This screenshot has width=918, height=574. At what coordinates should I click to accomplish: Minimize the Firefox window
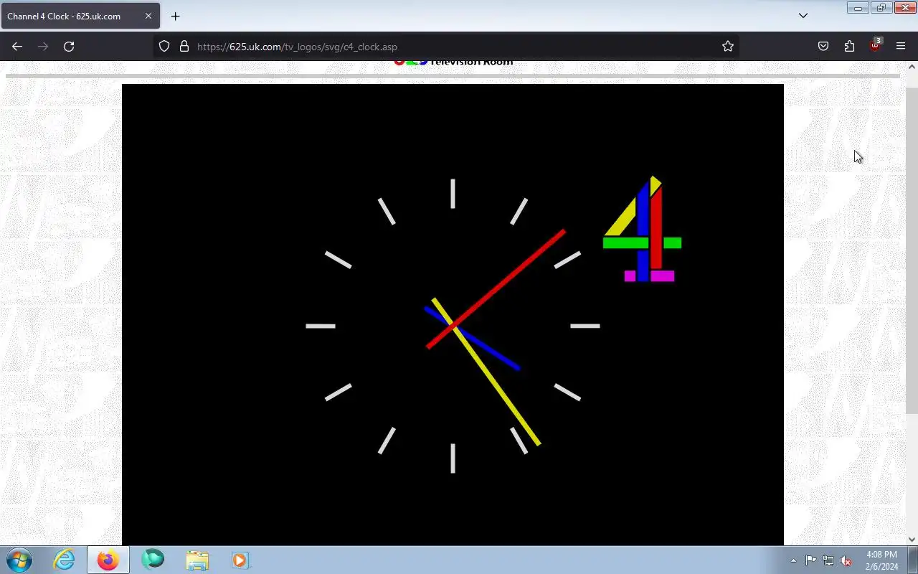(x=857, y=7)
